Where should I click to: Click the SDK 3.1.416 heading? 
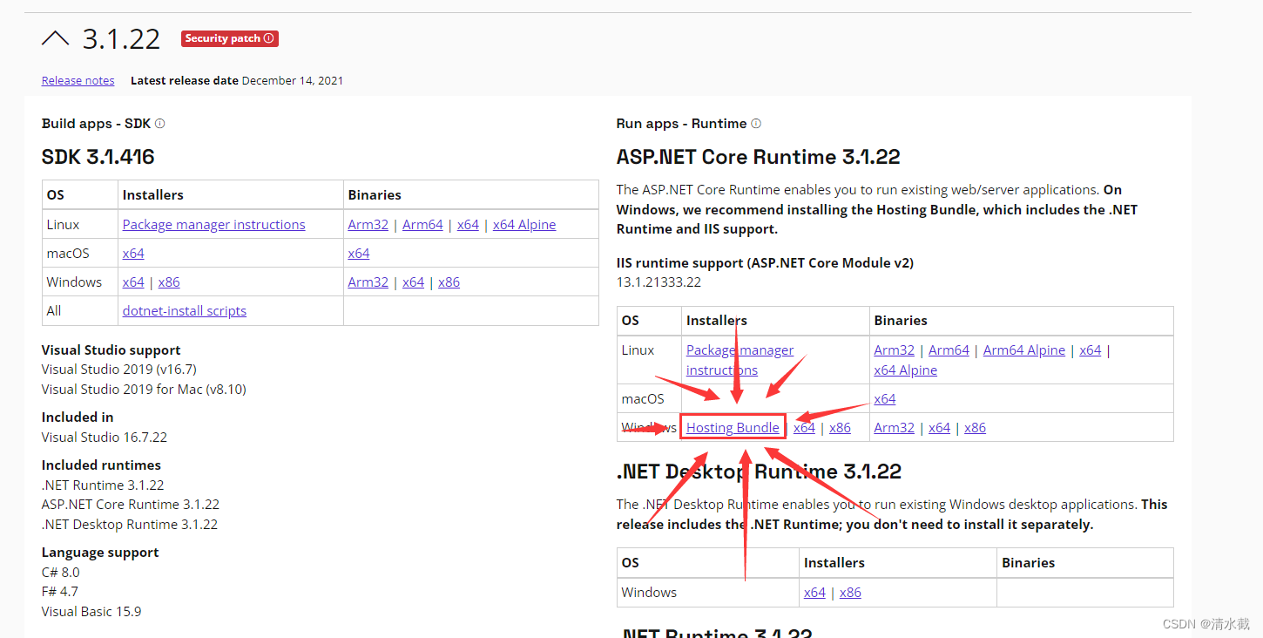click(98, 157)
